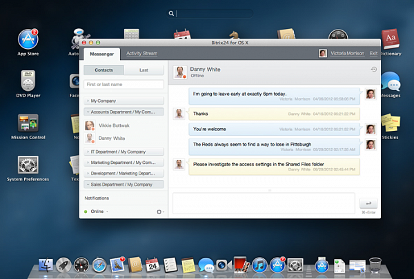Click message about leaving early at 6pm

click(275, 96)
